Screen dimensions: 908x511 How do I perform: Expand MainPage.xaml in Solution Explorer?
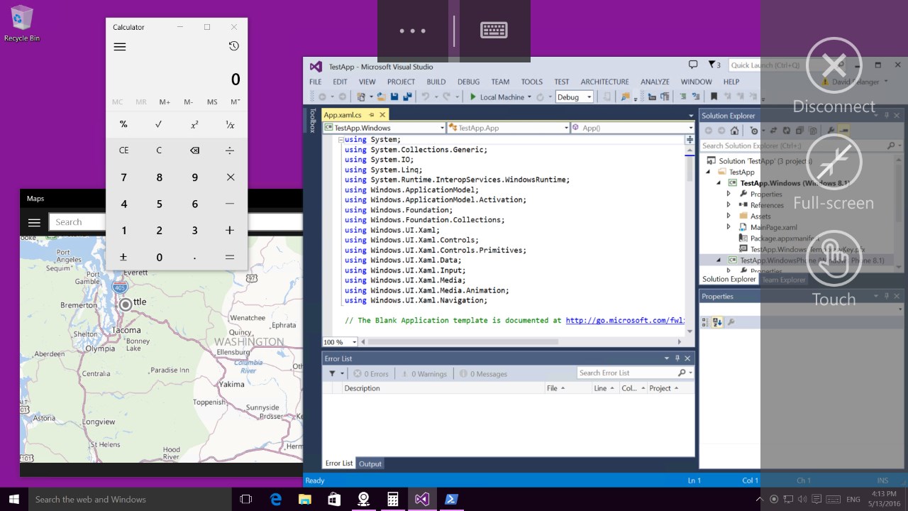(729, 227)
